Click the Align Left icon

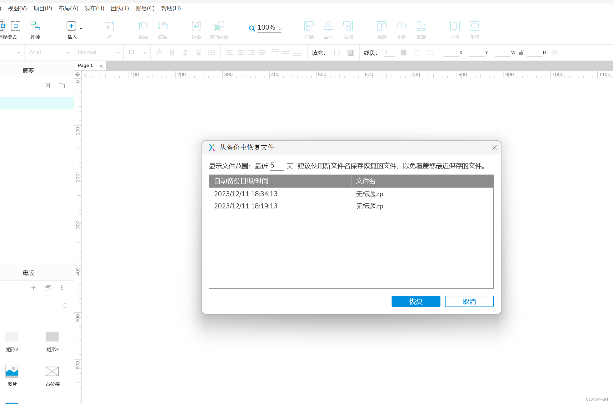click(x=309, y=26)
